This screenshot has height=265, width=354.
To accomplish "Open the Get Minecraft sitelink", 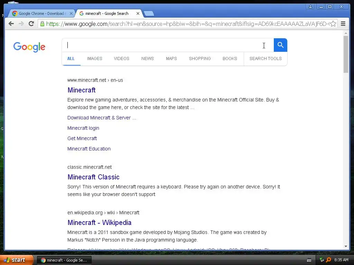I will (x=82, y=138).
